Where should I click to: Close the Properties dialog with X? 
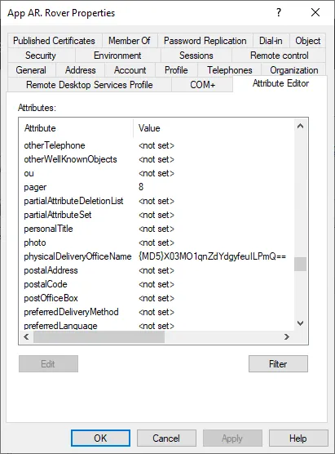pos(315,12)
